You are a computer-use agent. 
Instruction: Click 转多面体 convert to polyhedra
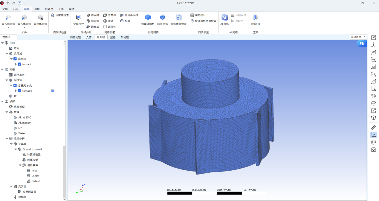coord(163,20)
